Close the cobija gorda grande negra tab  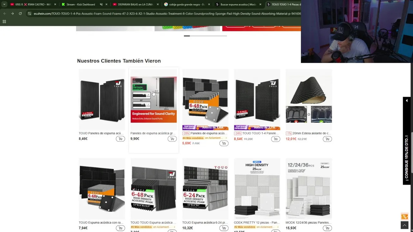click(x=209, y=5)
